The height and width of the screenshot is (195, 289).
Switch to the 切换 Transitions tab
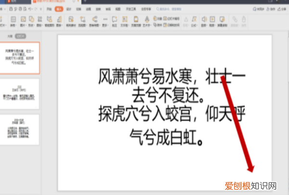[x=79, y=9]
